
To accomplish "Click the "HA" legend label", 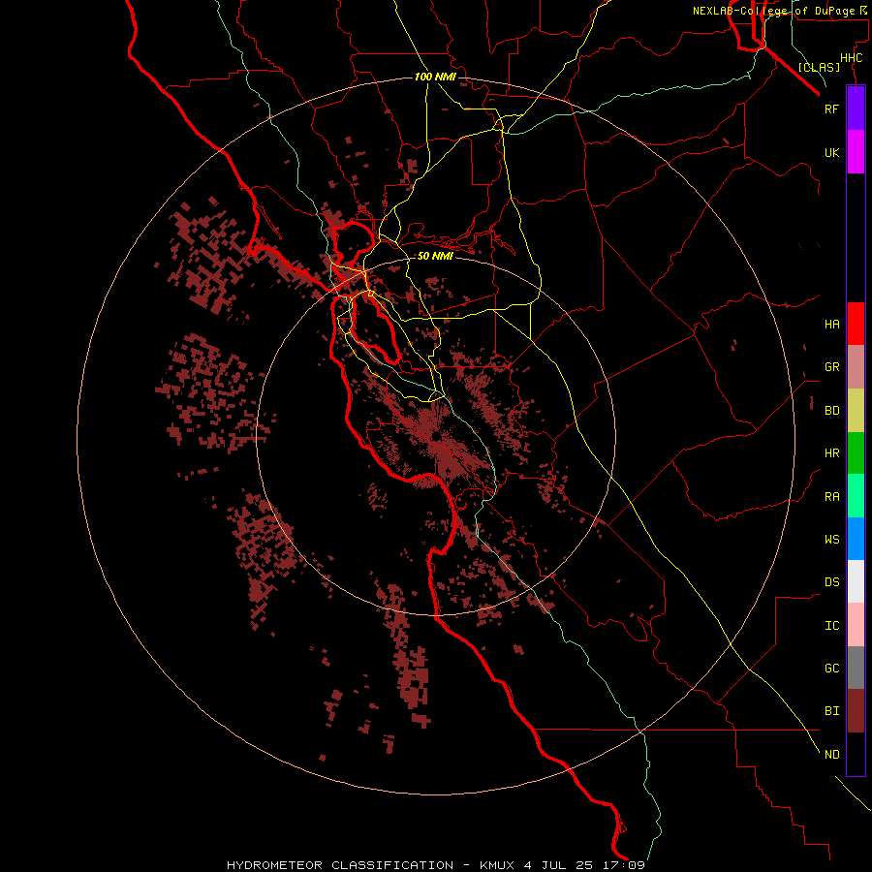I will pyautogui.click(x=831, y=325).
